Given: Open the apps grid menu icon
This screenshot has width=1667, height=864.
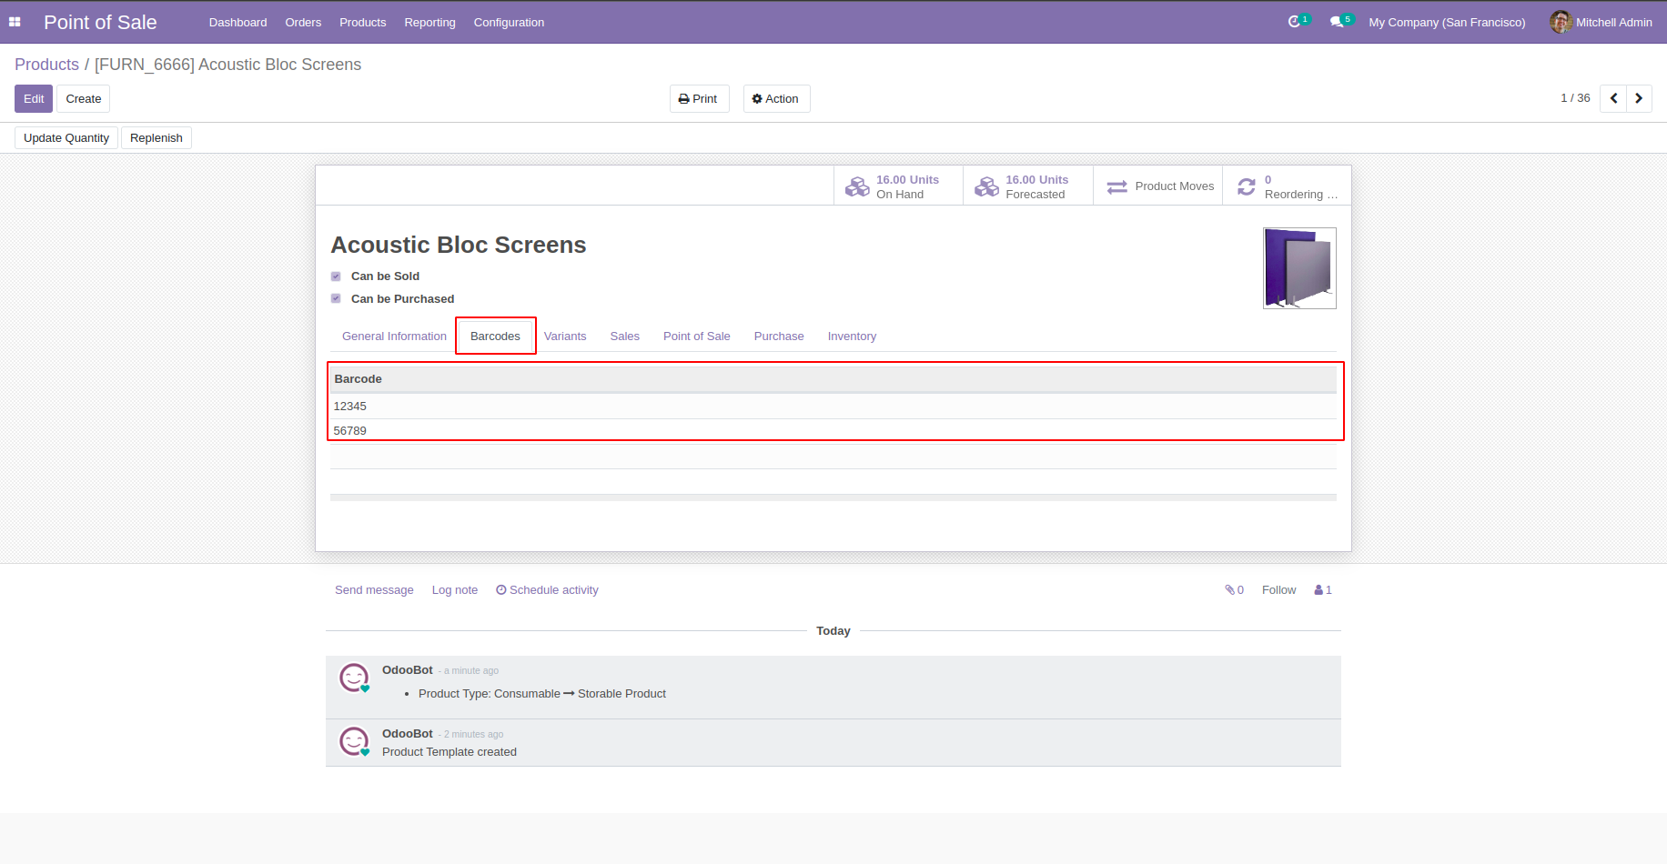Looking at the screenshot, I should (15, 22).
